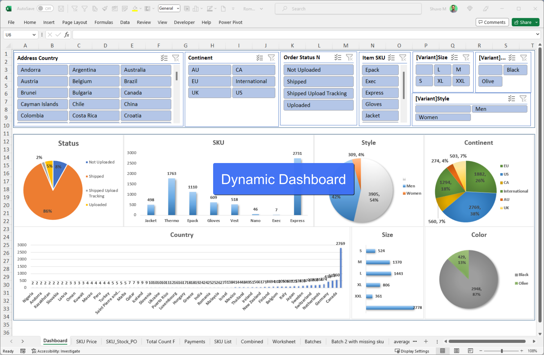The width and height of the screenshot is (544, 355).
Task: Toggle the AutoSave switch
Action: (45, 9)
